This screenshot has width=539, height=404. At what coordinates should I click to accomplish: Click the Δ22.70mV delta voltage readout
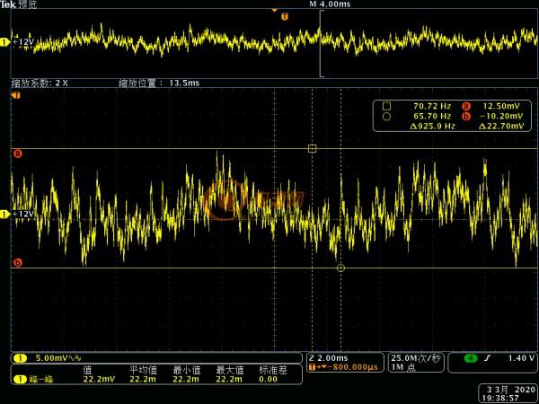tap(501, 127)
